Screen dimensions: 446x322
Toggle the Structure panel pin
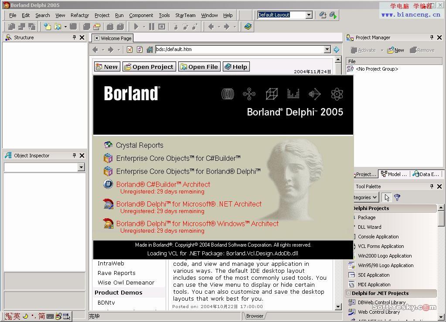point(74,37)
